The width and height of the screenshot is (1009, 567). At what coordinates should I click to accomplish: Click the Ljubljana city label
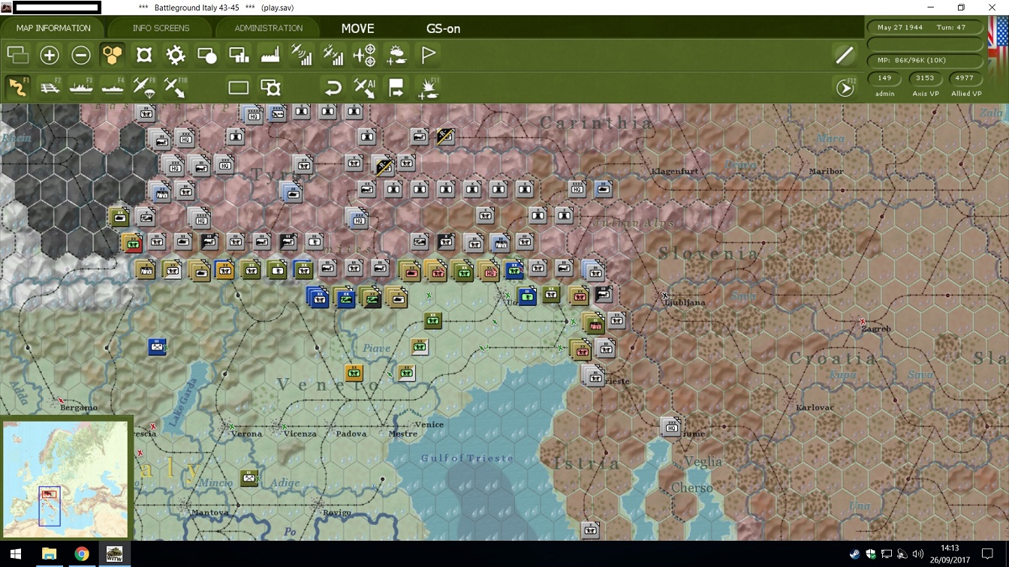pos(685,303)
